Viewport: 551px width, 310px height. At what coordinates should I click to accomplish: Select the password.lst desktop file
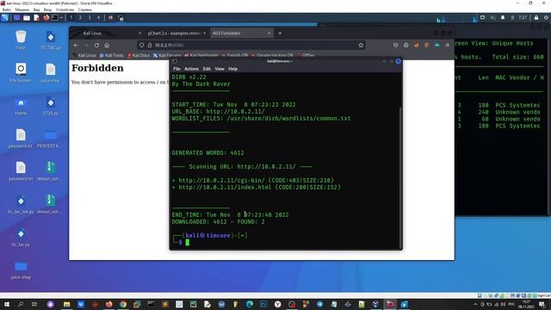point(21,138)
